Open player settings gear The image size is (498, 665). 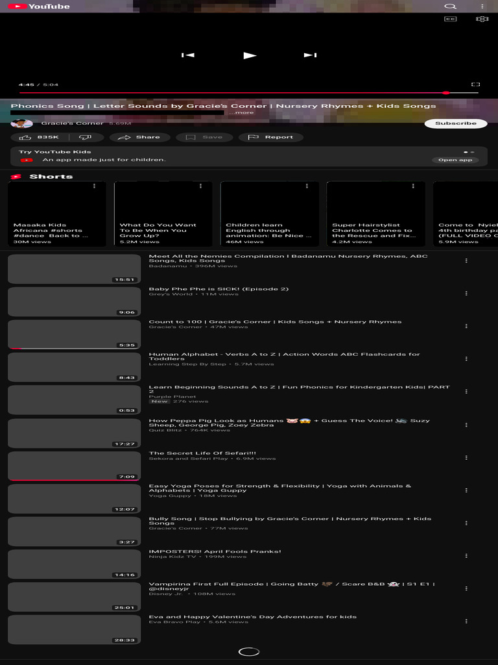click(x=482, y=19)
